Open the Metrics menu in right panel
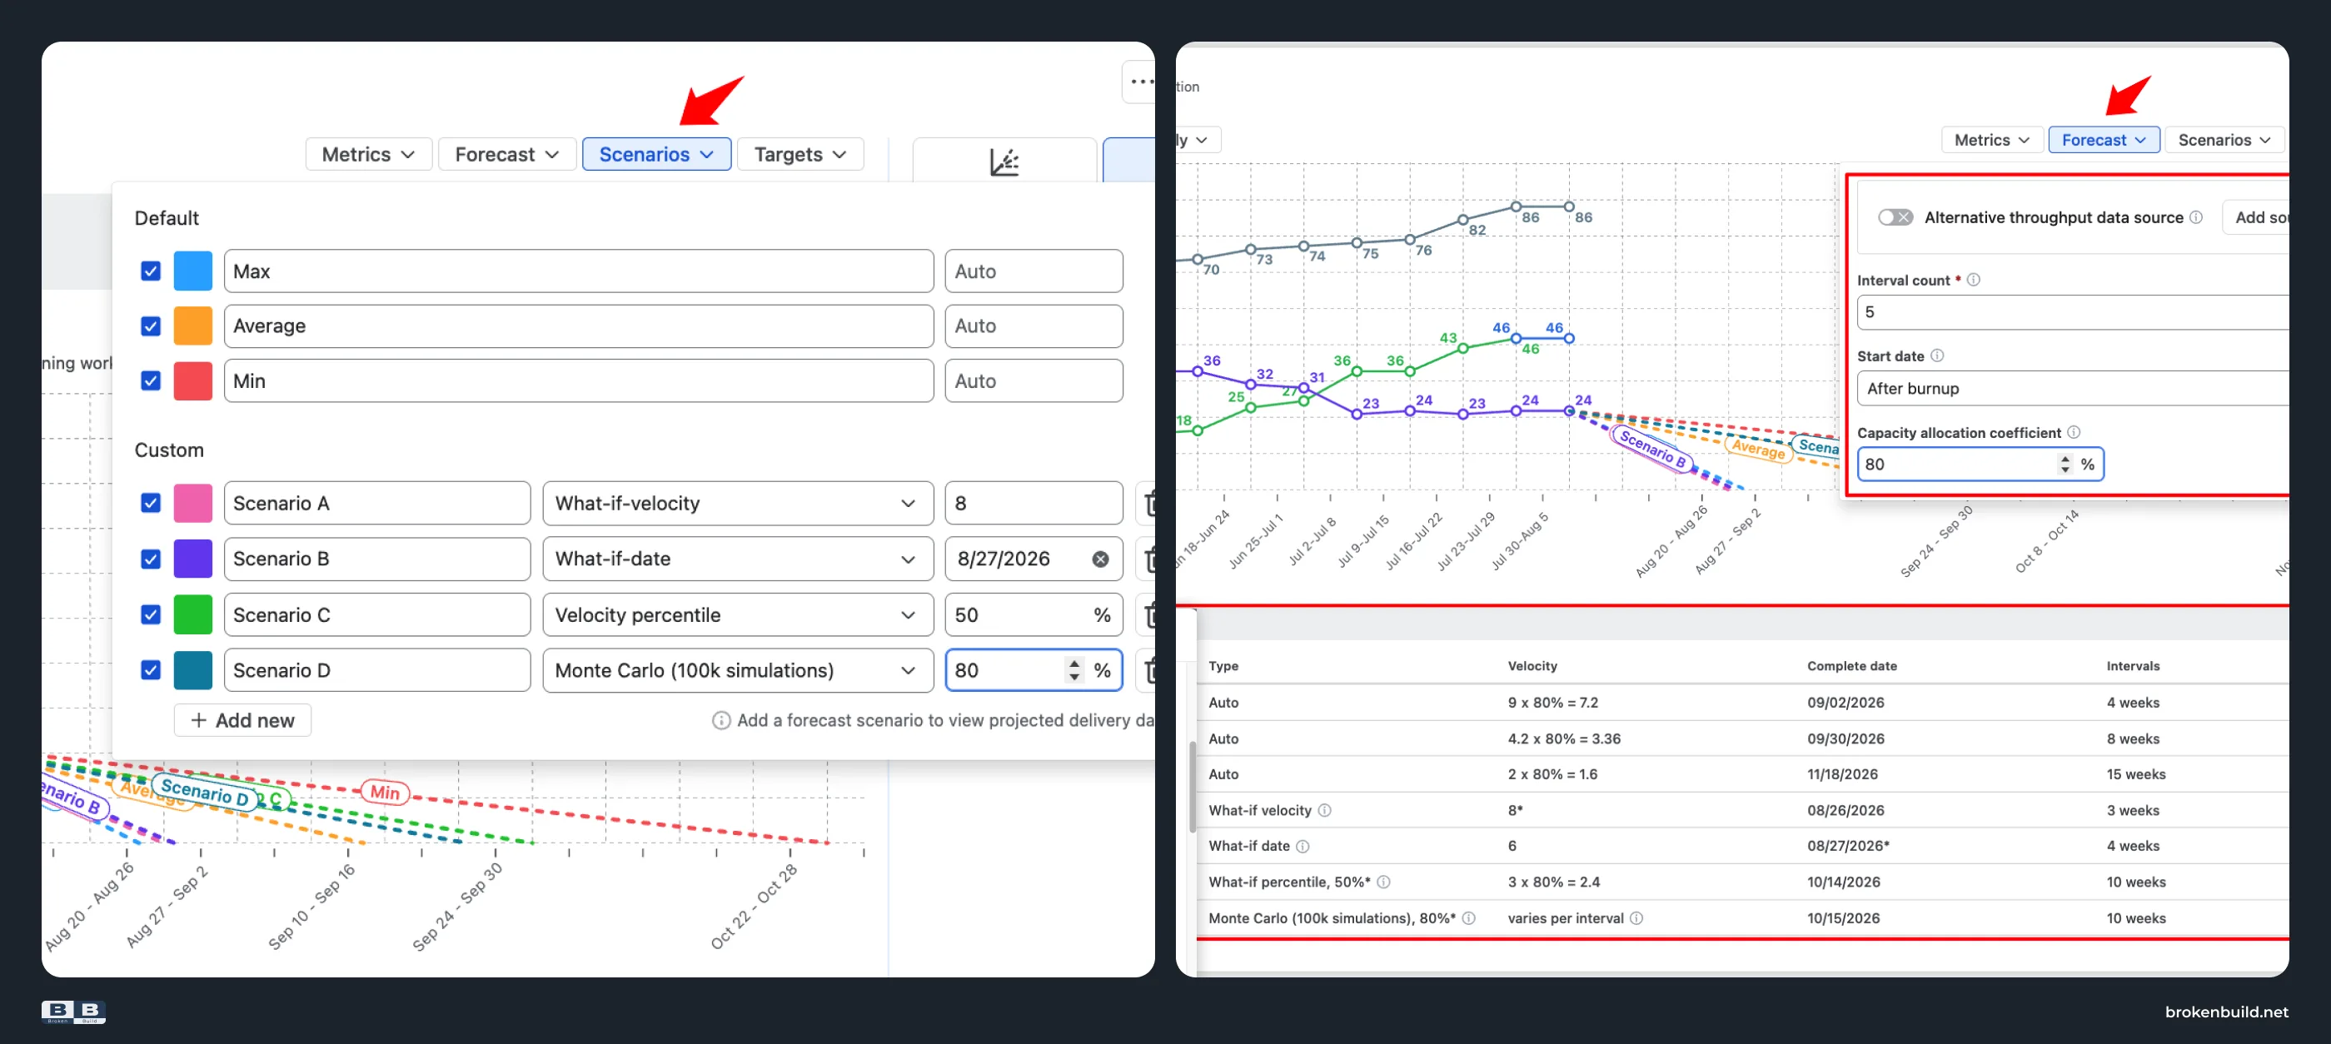 coord(1992,139)
